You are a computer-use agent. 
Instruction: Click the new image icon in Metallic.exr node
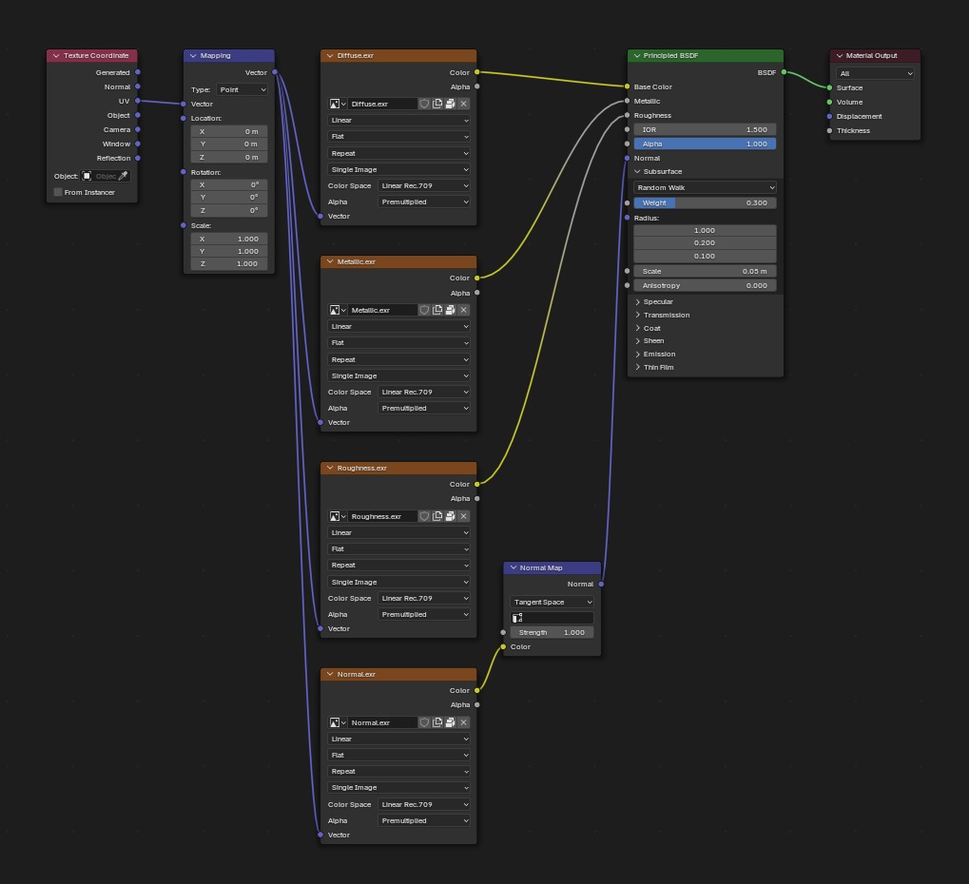coord(437,310)
